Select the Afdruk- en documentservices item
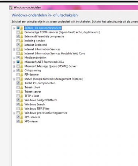The width and height of the screenshot is (138, 166). 43,28
